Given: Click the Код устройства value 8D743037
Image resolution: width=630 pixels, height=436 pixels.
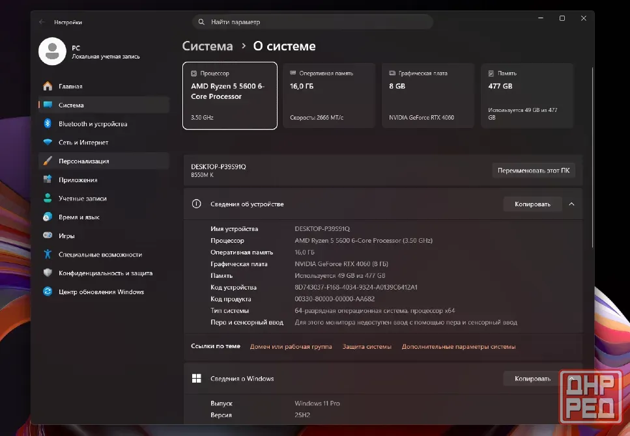Looking at the screenshot, I should point(356,287).
